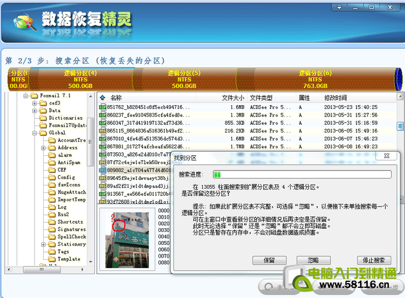Click the up-arrow parent folder icon

pyautogui.click(x=102, y=98)
